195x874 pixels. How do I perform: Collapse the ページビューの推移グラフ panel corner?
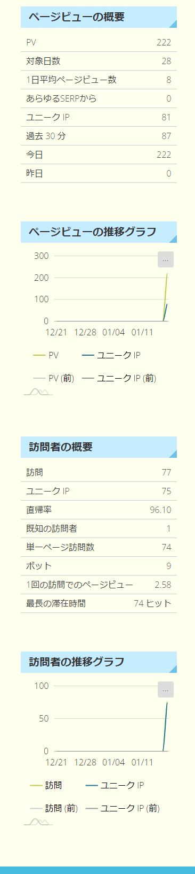173,239
